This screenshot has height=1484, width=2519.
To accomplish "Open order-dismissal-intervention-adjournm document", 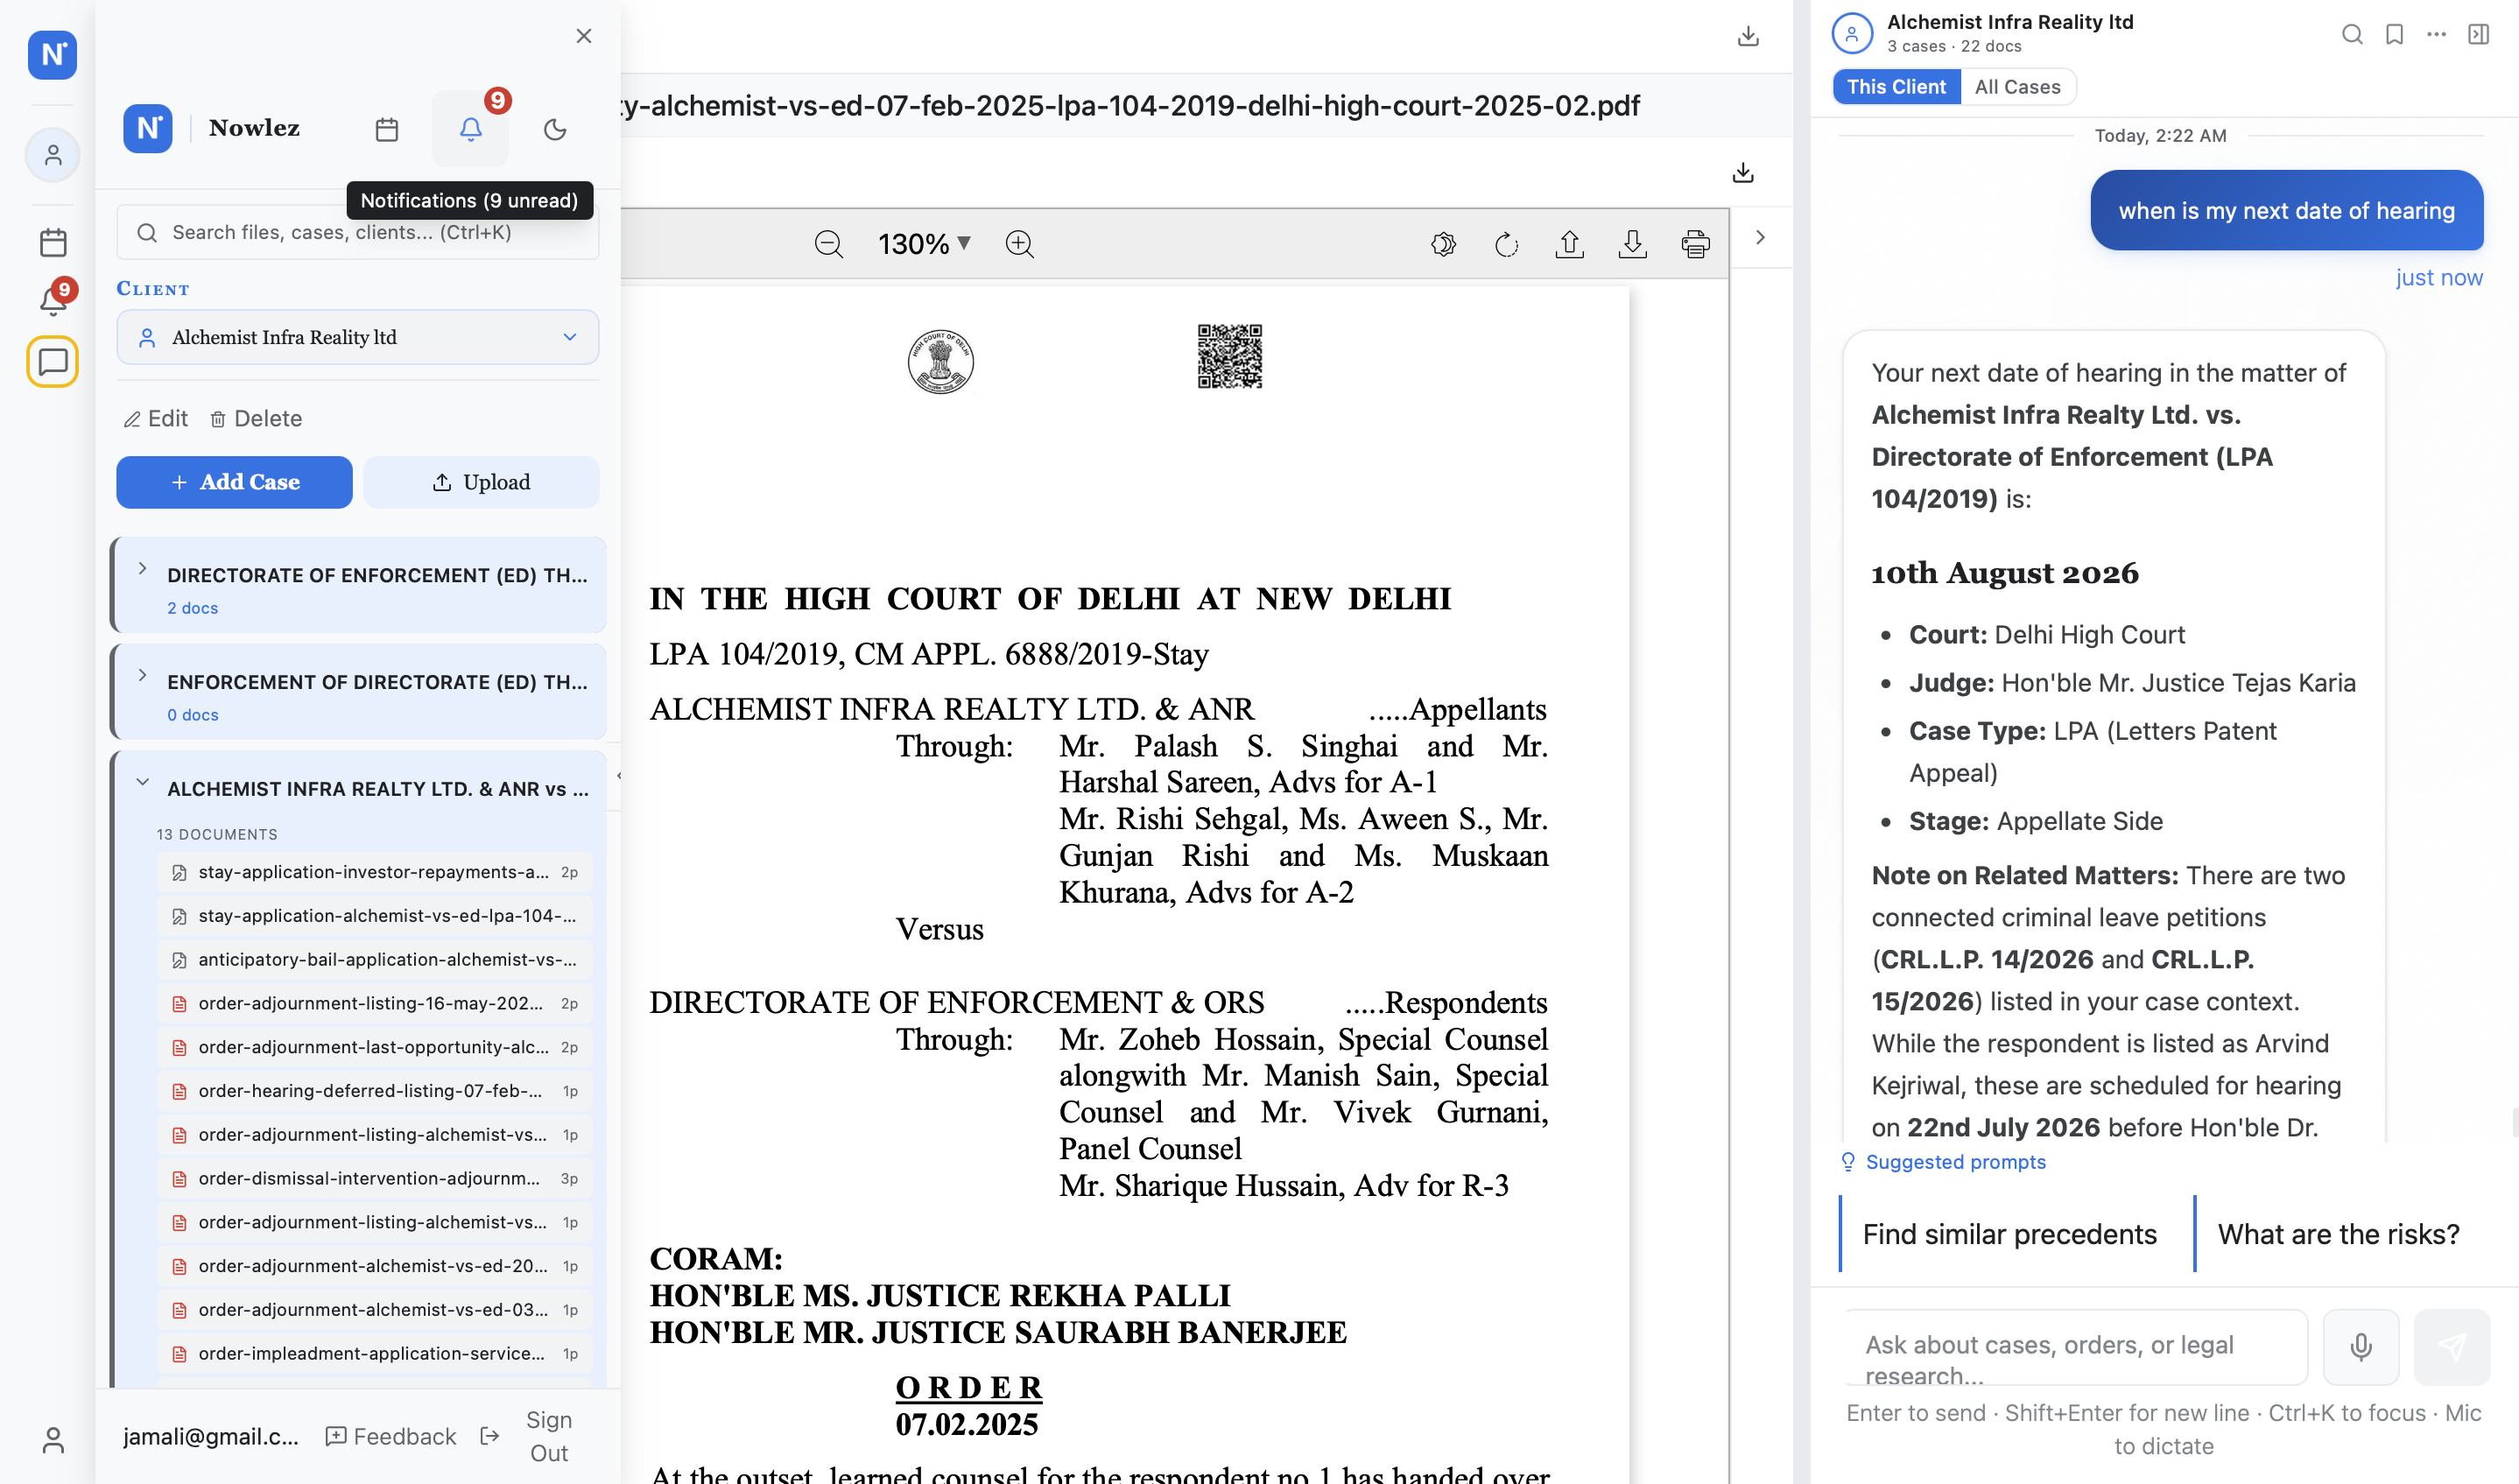I will 374,1178.
